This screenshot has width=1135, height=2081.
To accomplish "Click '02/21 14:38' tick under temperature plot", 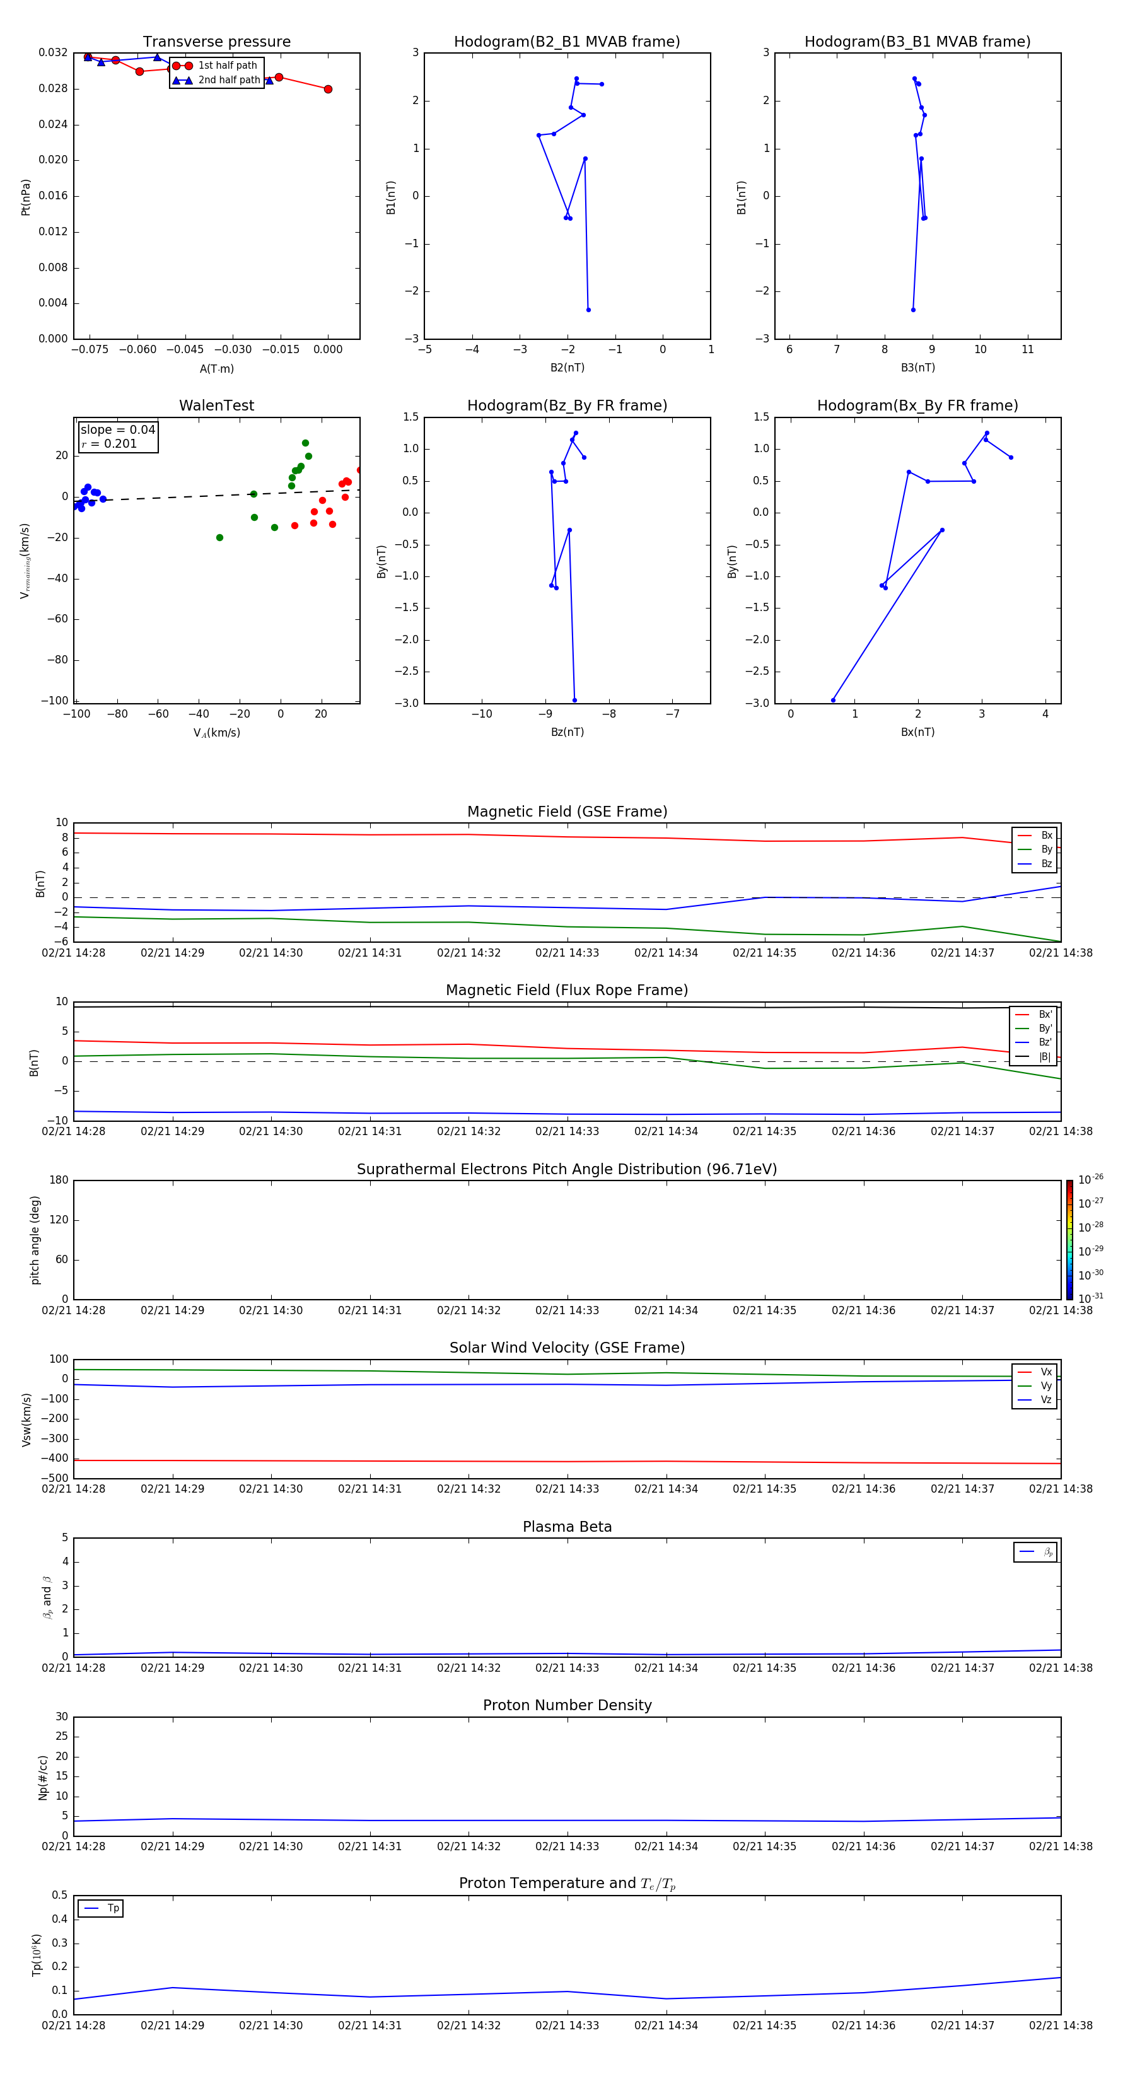I will coord(1061,2026).
